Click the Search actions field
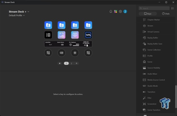Viewport: 177px width, 116px height. [x=154, y=8]
